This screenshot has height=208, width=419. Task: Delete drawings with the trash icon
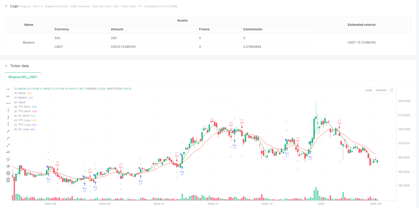(x=8, y=180)
